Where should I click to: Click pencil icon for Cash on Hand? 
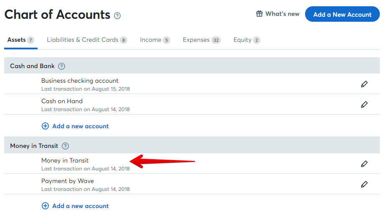tap(364, 104)
